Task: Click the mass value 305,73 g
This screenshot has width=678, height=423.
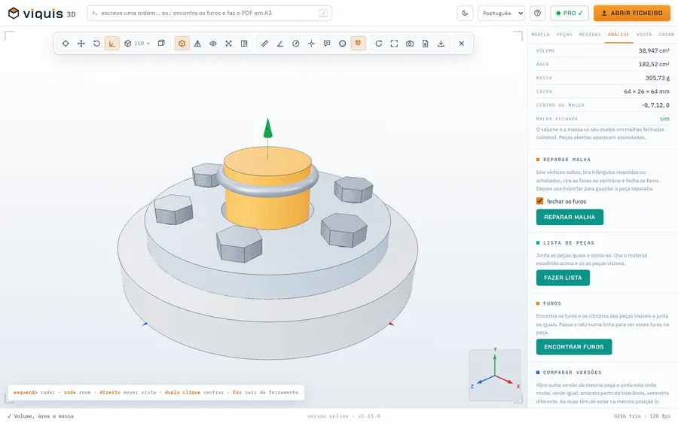Action: point(657,78)
